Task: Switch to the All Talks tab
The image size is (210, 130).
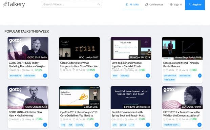Action: tap(132, 4)
